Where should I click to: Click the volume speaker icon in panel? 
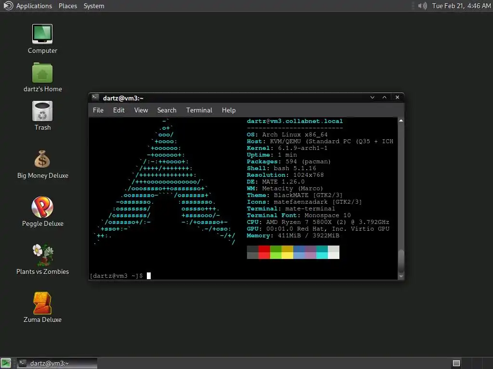[422, 6]
